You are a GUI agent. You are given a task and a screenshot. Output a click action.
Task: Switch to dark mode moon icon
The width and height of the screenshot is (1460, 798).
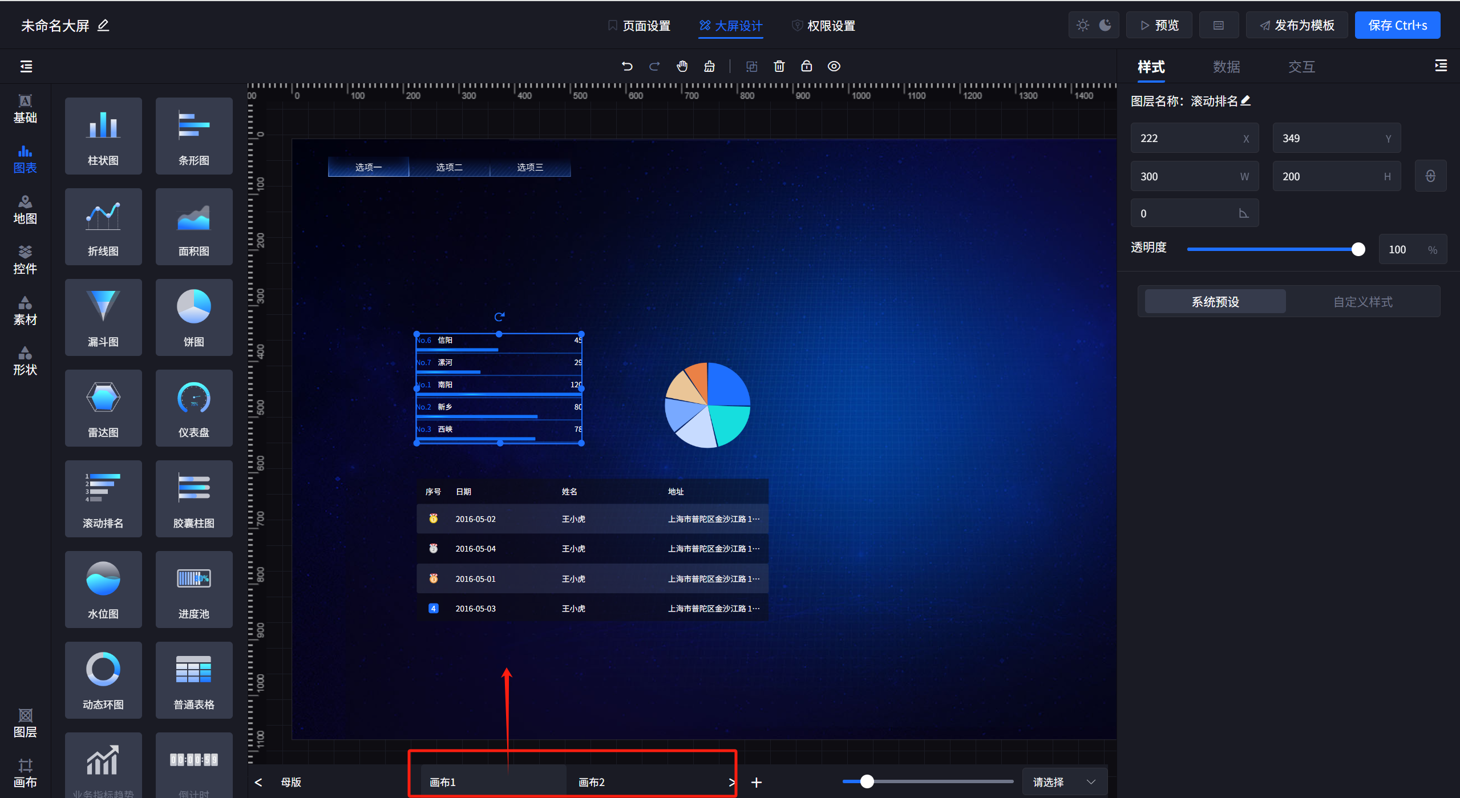point(1105,25)
